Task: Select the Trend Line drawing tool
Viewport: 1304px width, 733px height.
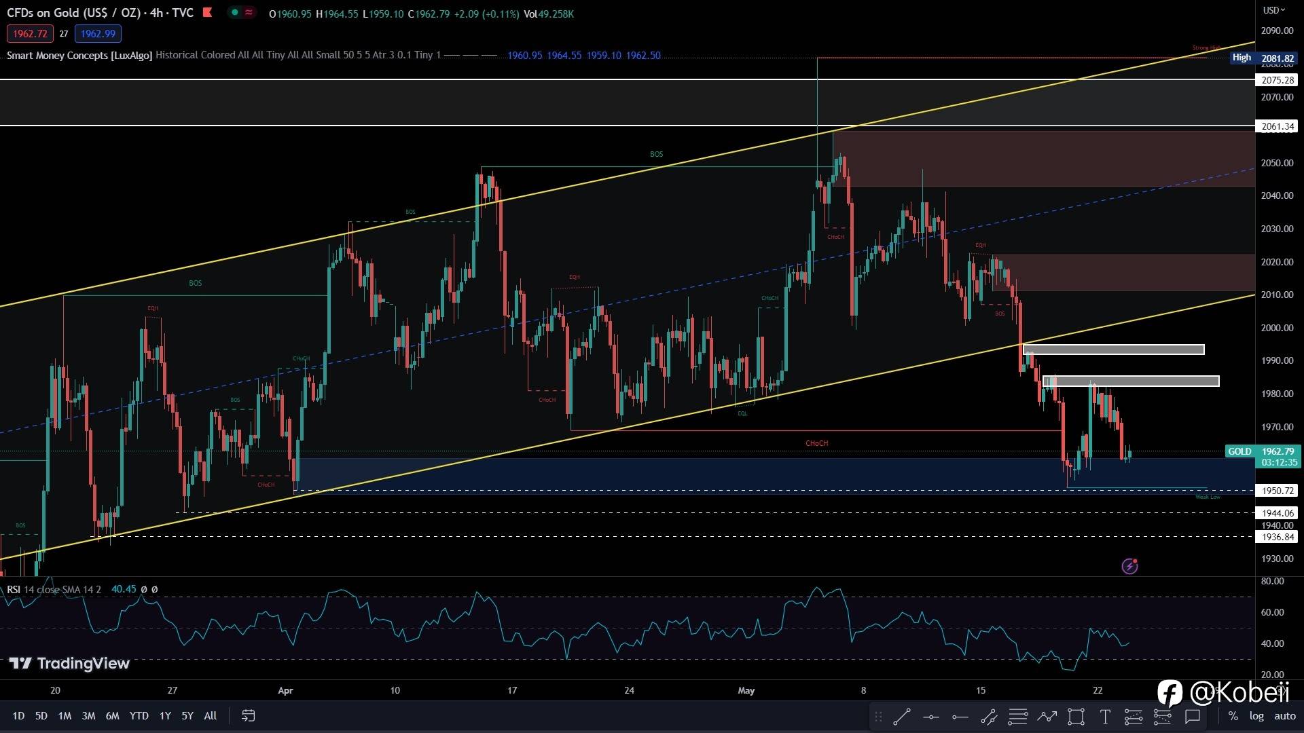Action: click(x=901, y=716)
